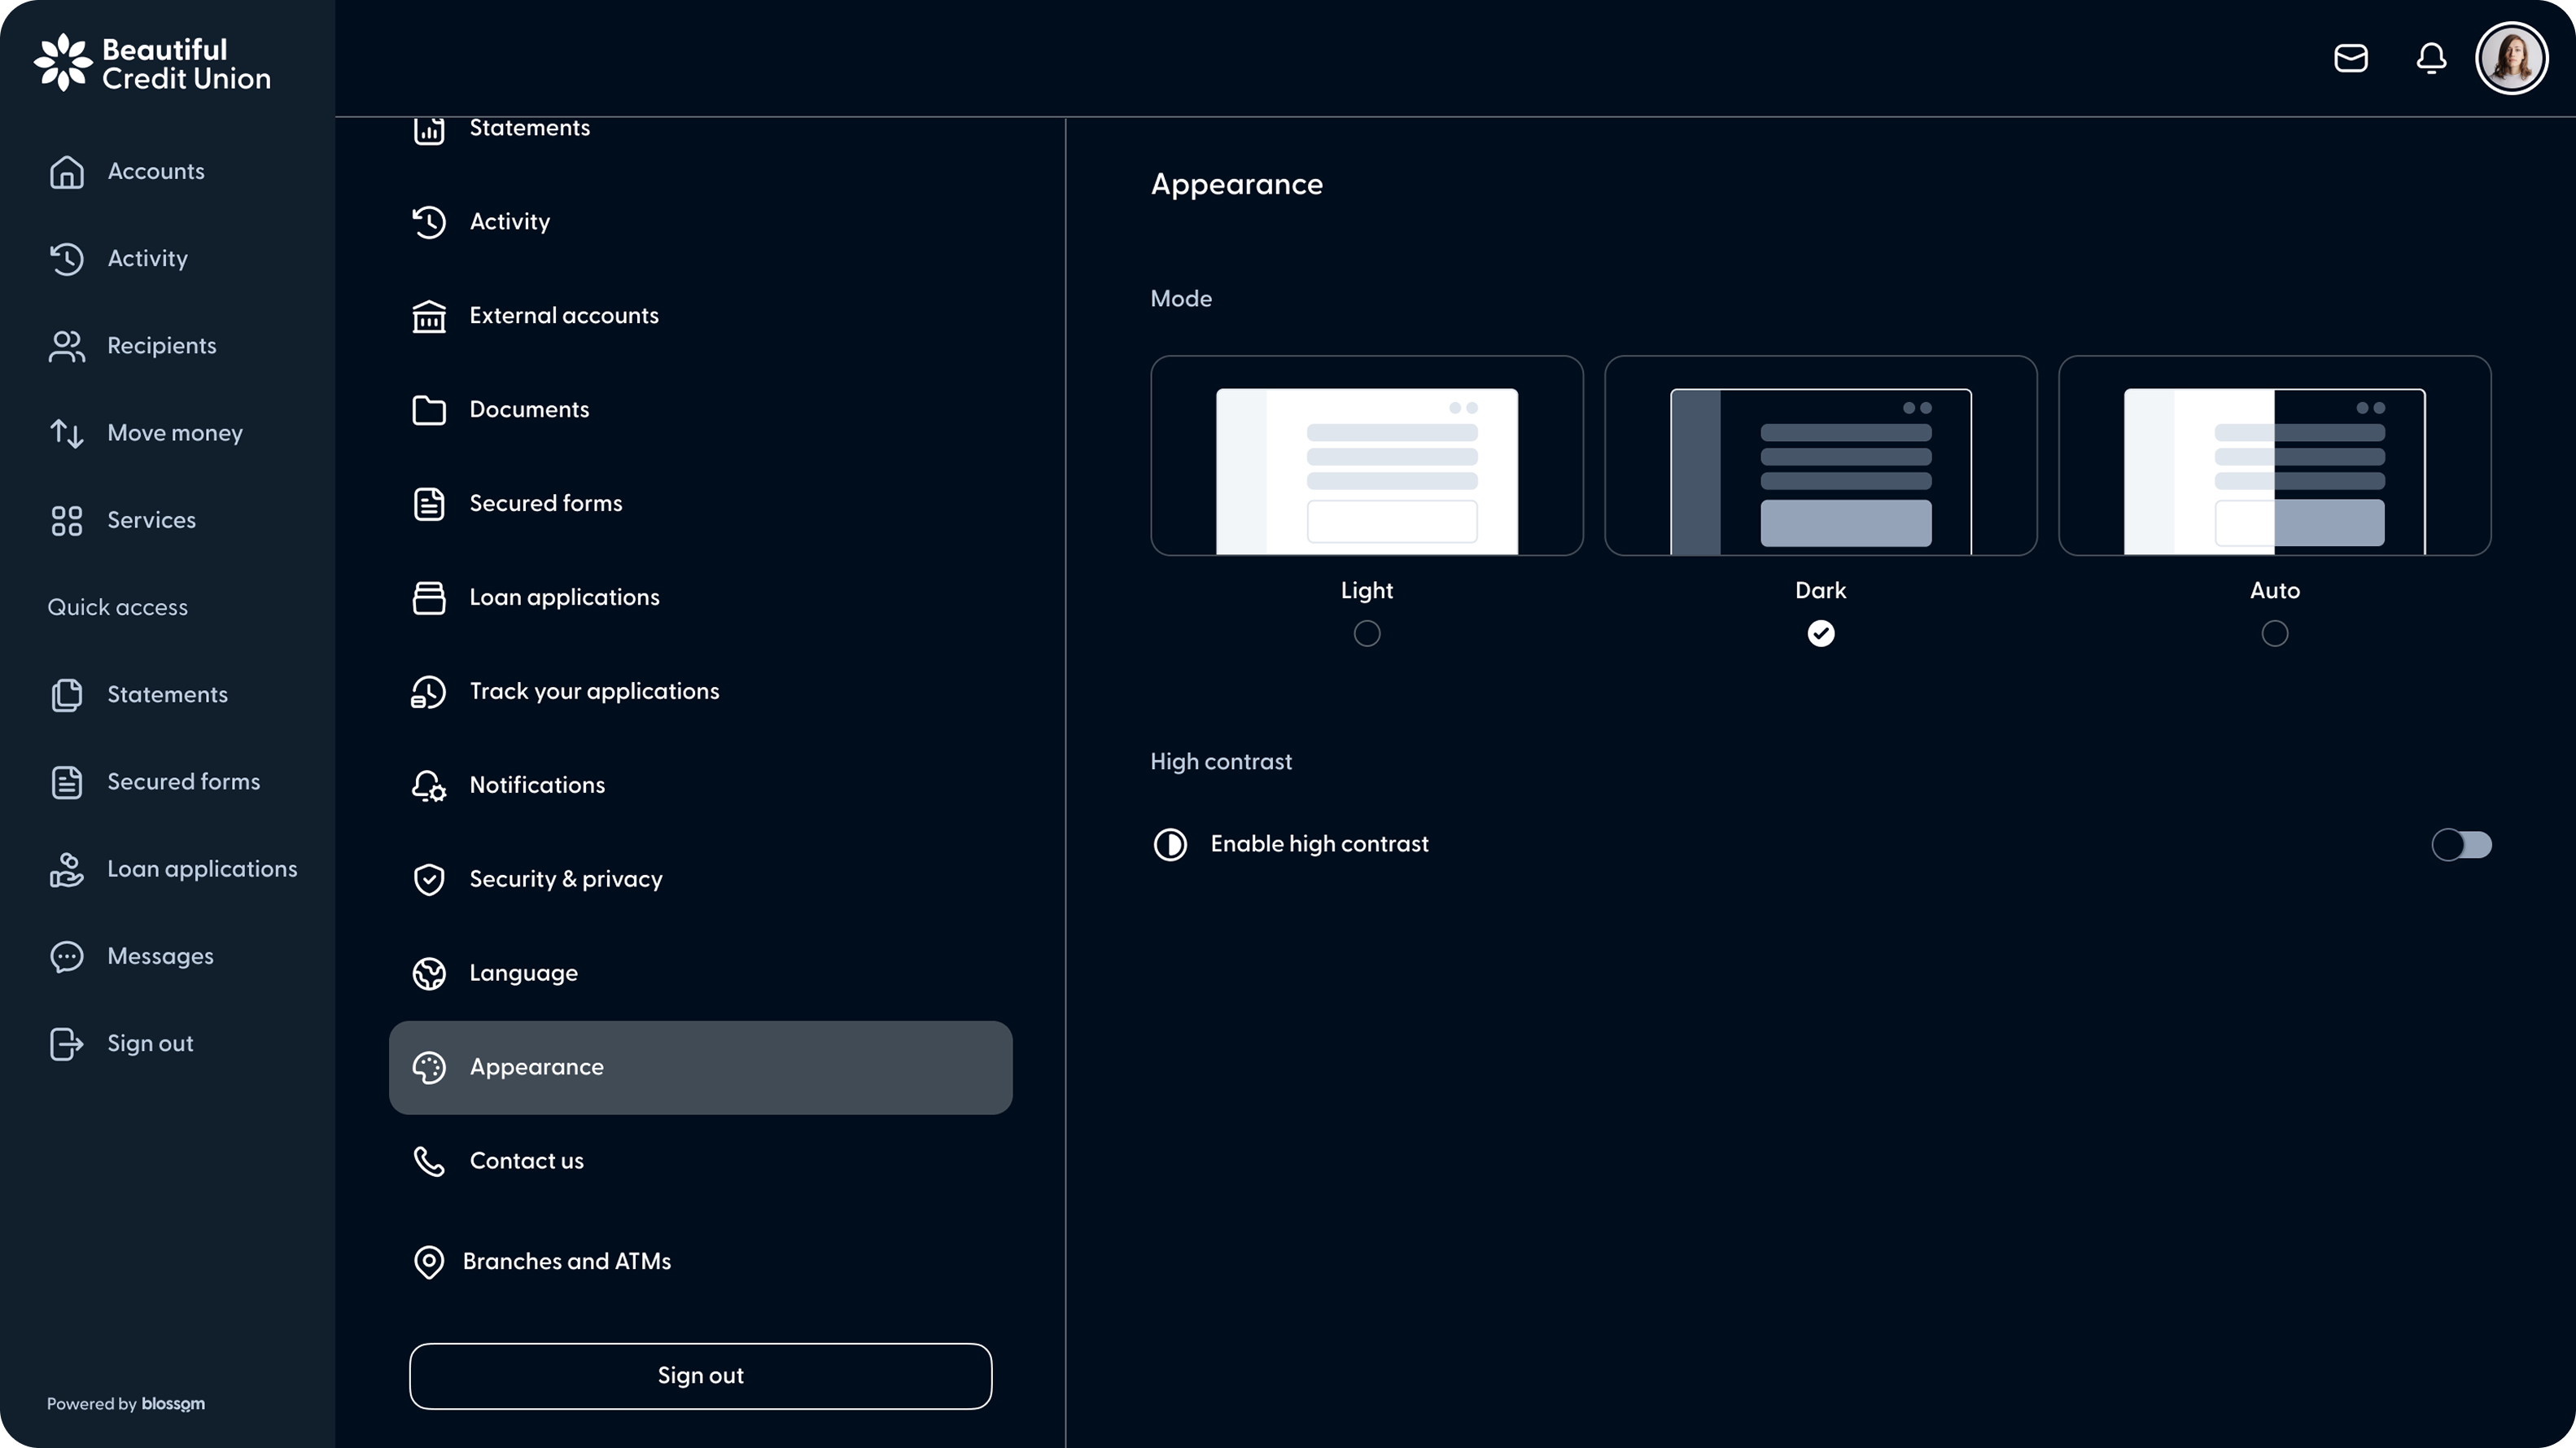Click 'Activity' text in the settings list
The width and height of the screenshot is (2576, 1448).
point(509,222)
